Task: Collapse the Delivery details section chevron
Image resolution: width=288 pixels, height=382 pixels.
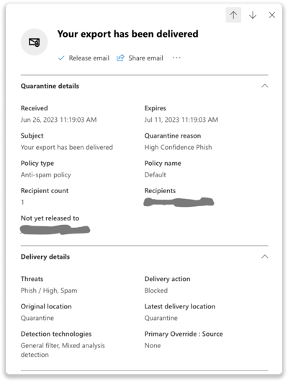Action: [265, 257]
